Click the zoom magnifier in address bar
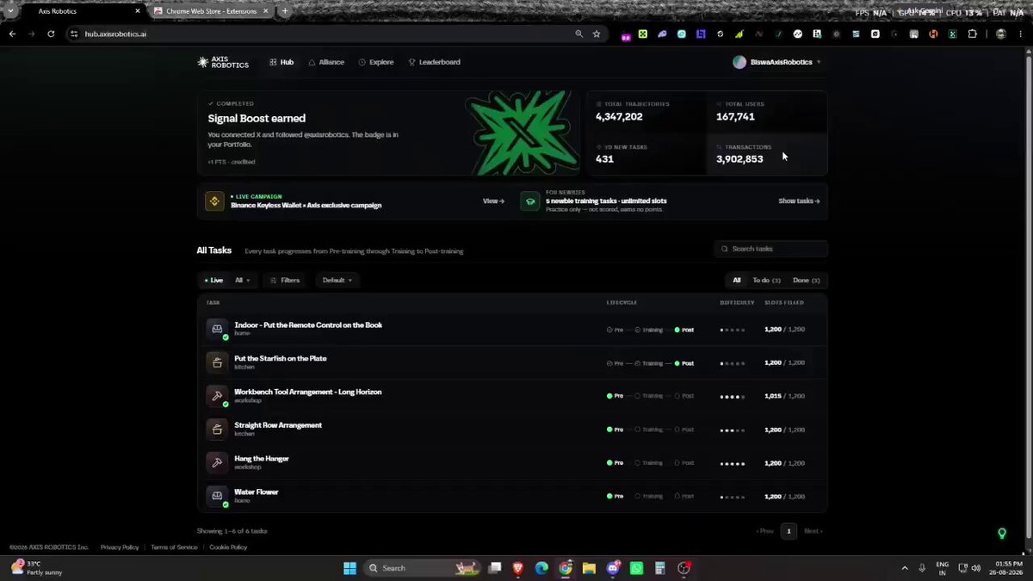1033x581 pixels. pos(578,34)
